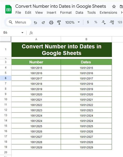
Task: Select cell with 10012015
Action: 36,68
